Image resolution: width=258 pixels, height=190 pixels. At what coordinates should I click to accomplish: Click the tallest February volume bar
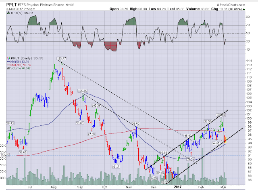pos(202,166)
